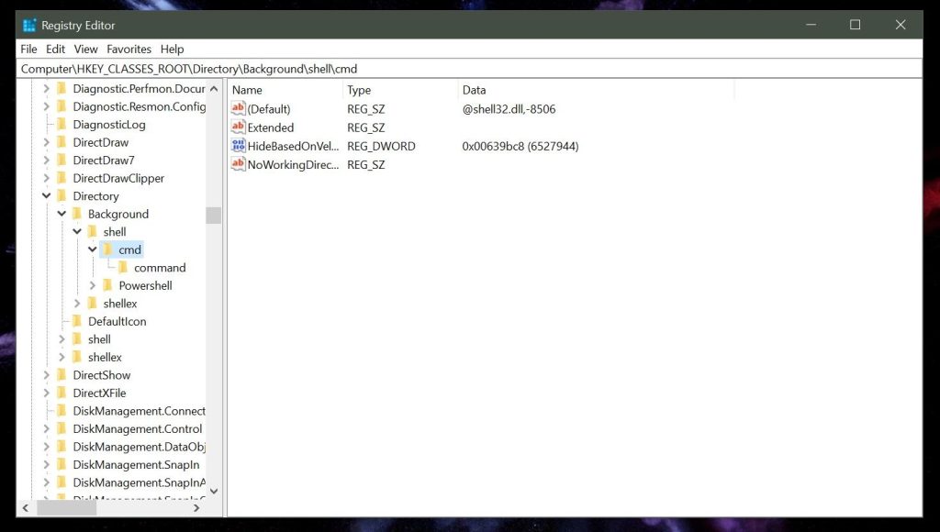Click the registry path address bar

tap(469, 68)
